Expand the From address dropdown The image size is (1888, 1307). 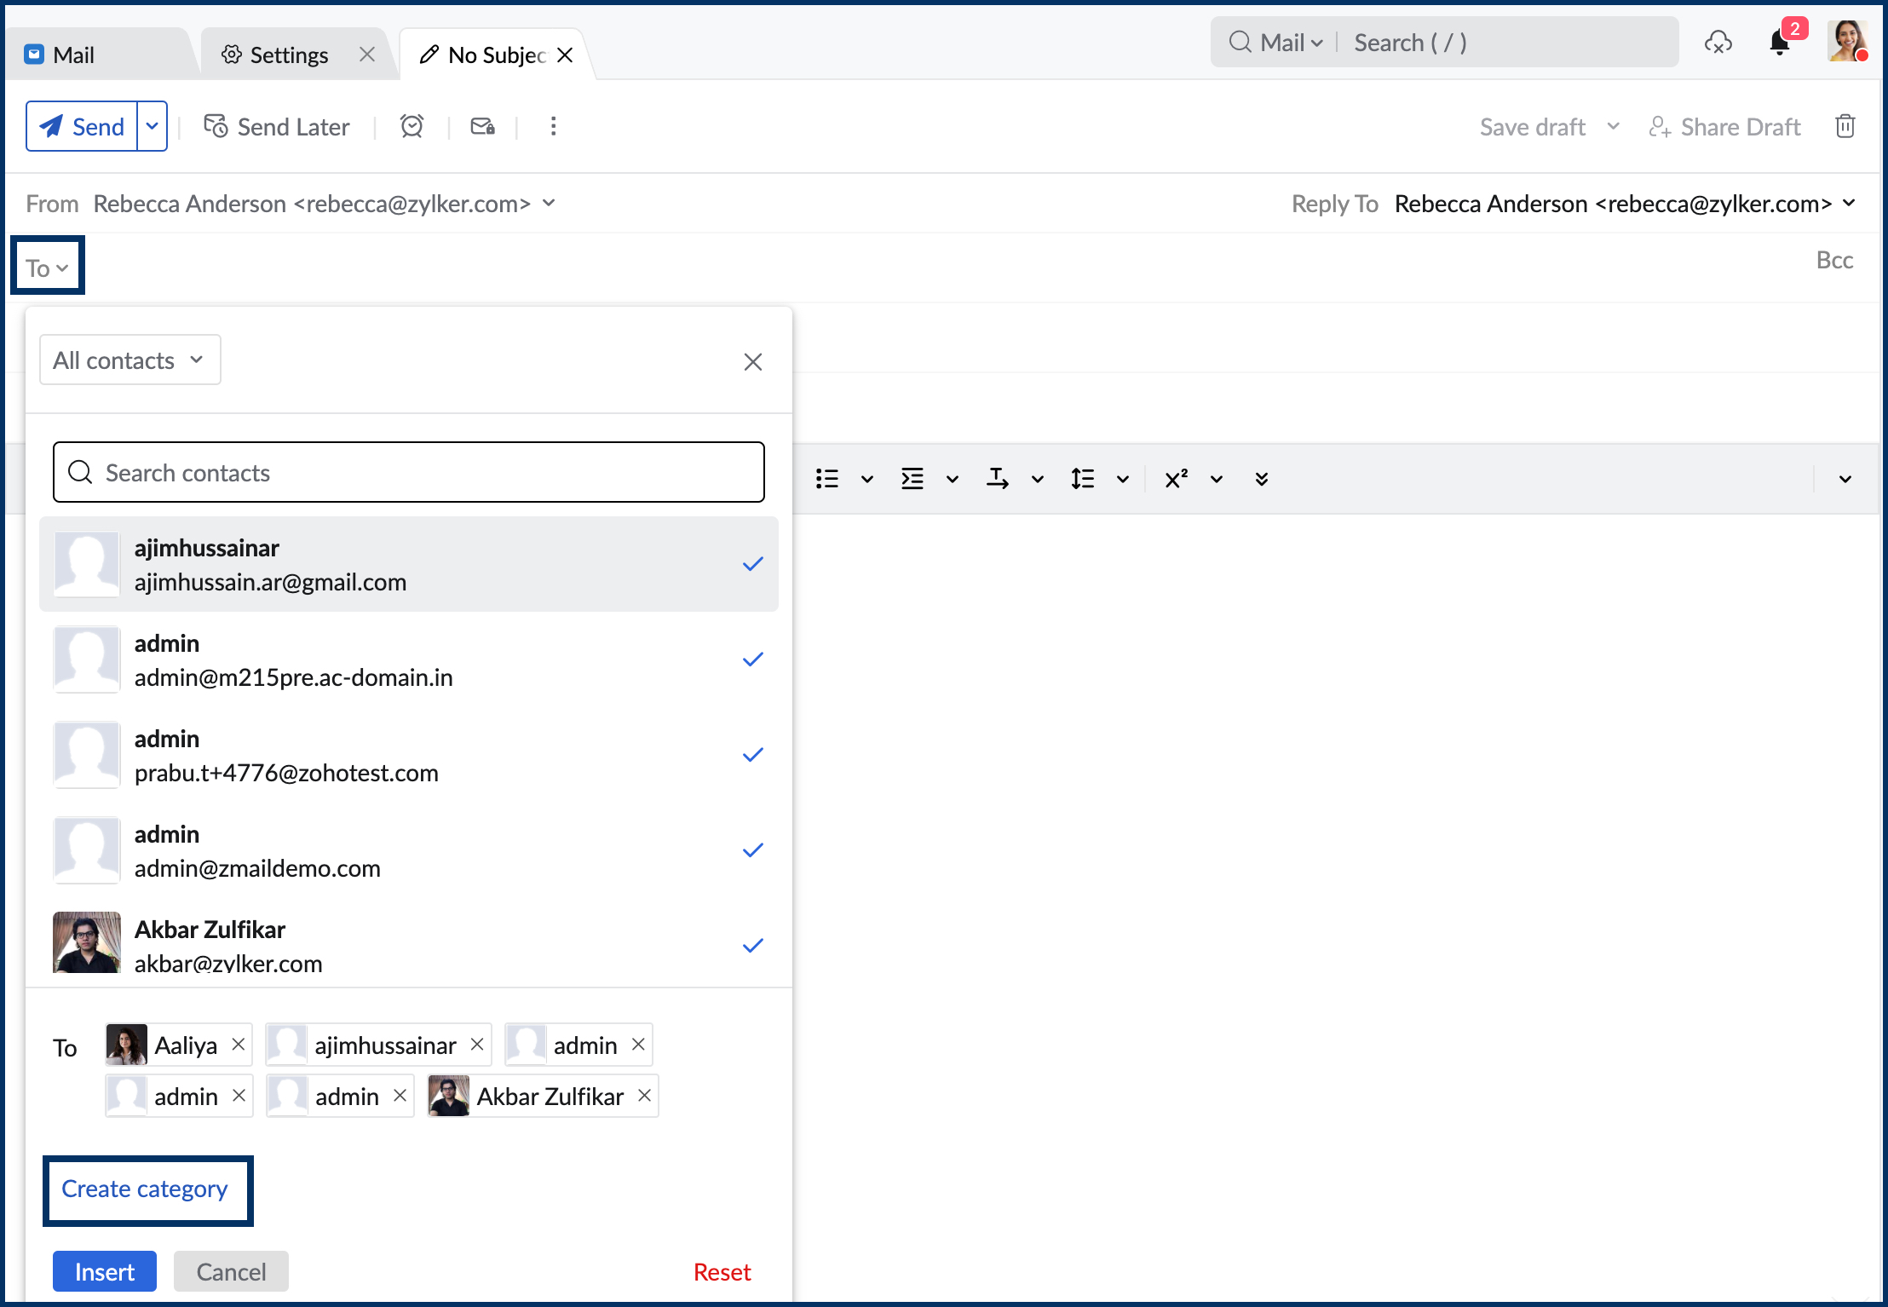(x=549, y=203)
